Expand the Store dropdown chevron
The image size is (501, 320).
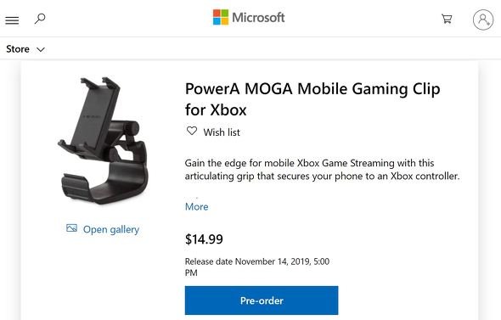tap(41, 49)
